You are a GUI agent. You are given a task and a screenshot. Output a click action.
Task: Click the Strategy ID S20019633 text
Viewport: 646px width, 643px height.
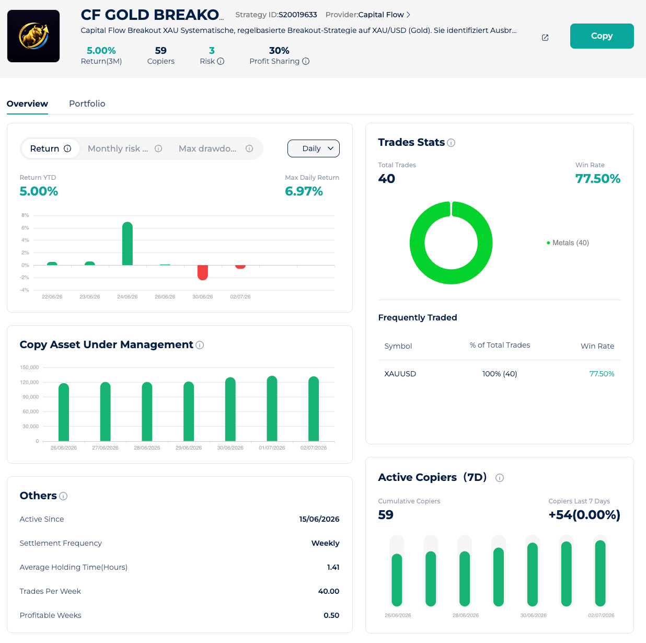276,15
